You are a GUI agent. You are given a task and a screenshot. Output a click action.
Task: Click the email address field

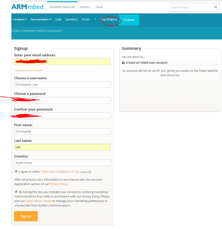[x=62, y=62]
